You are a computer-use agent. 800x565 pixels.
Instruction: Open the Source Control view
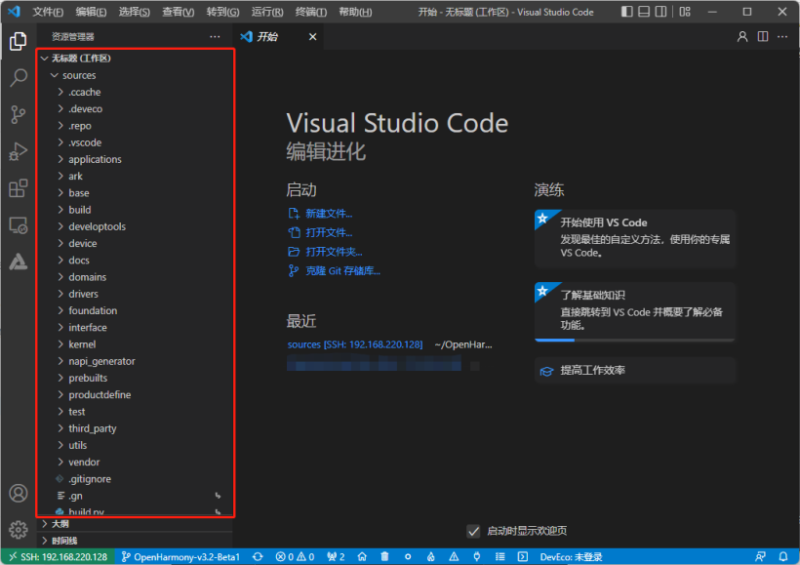coord(18,114)
